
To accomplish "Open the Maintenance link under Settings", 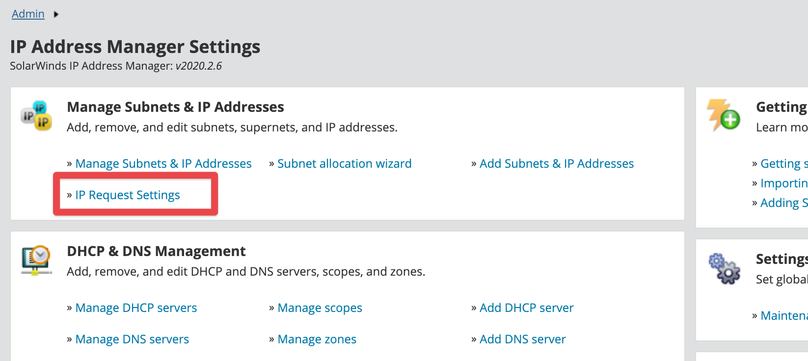I will coord(783,315).
